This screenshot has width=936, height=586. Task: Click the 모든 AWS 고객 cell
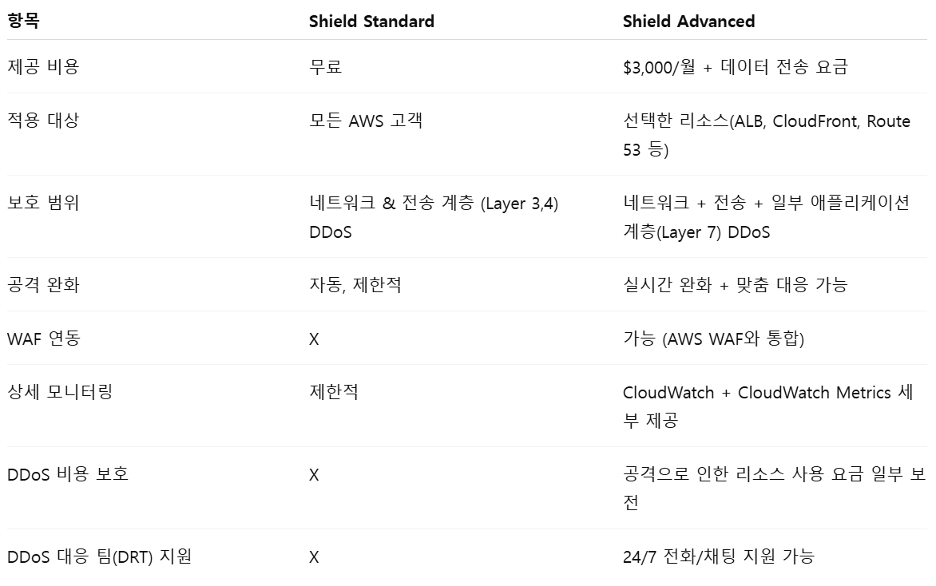tap(366, 121)
